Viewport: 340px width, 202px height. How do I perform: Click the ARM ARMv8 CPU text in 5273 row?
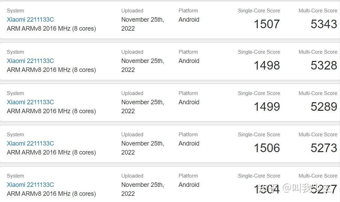51,152
